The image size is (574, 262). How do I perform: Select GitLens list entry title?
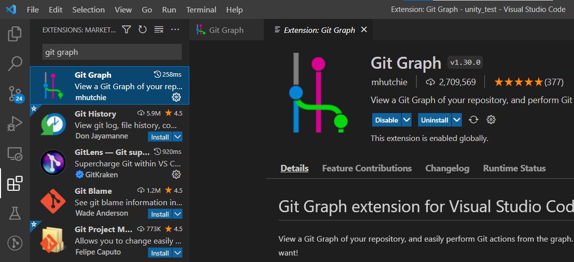click(112, 152)
